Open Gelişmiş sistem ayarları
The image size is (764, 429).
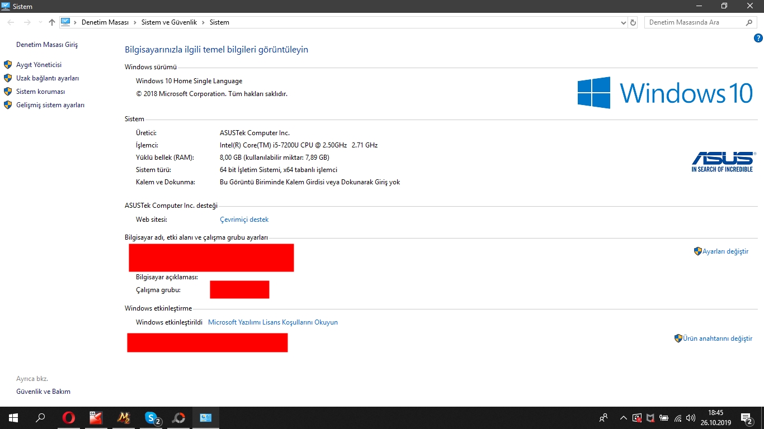coord(50,105)
